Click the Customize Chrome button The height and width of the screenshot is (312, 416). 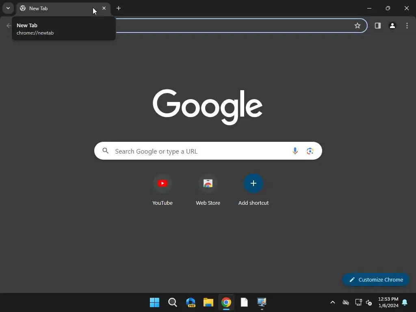point(376,279)
